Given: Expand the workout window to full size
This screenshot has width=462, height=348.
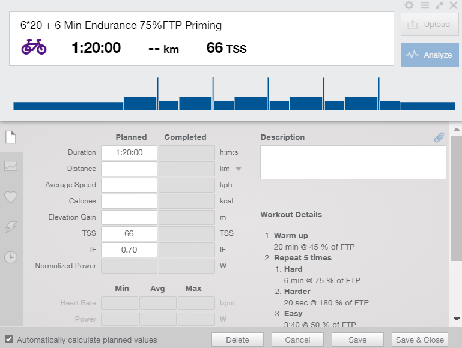Looking at the screenshot, I should pyautogui.click(x=439, y=5).
